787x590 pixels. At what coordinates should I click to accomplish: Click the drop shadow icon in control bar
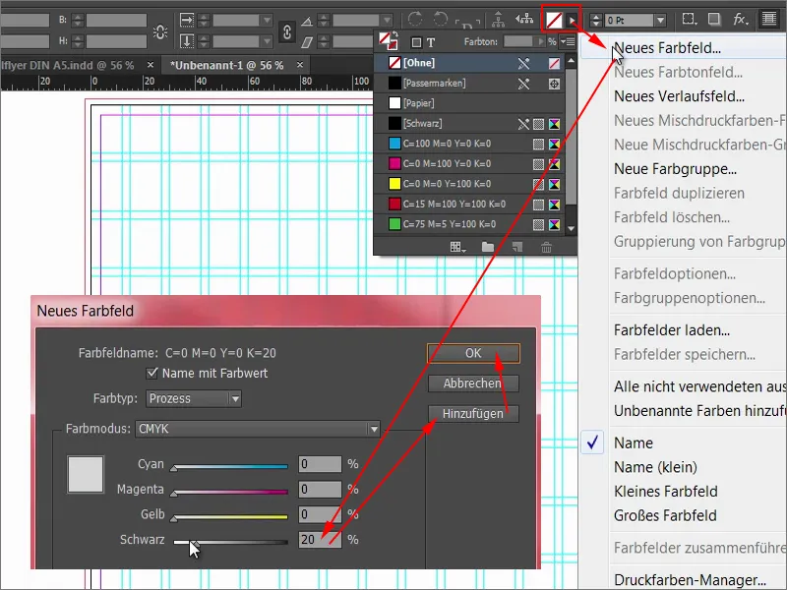[714, 20]
